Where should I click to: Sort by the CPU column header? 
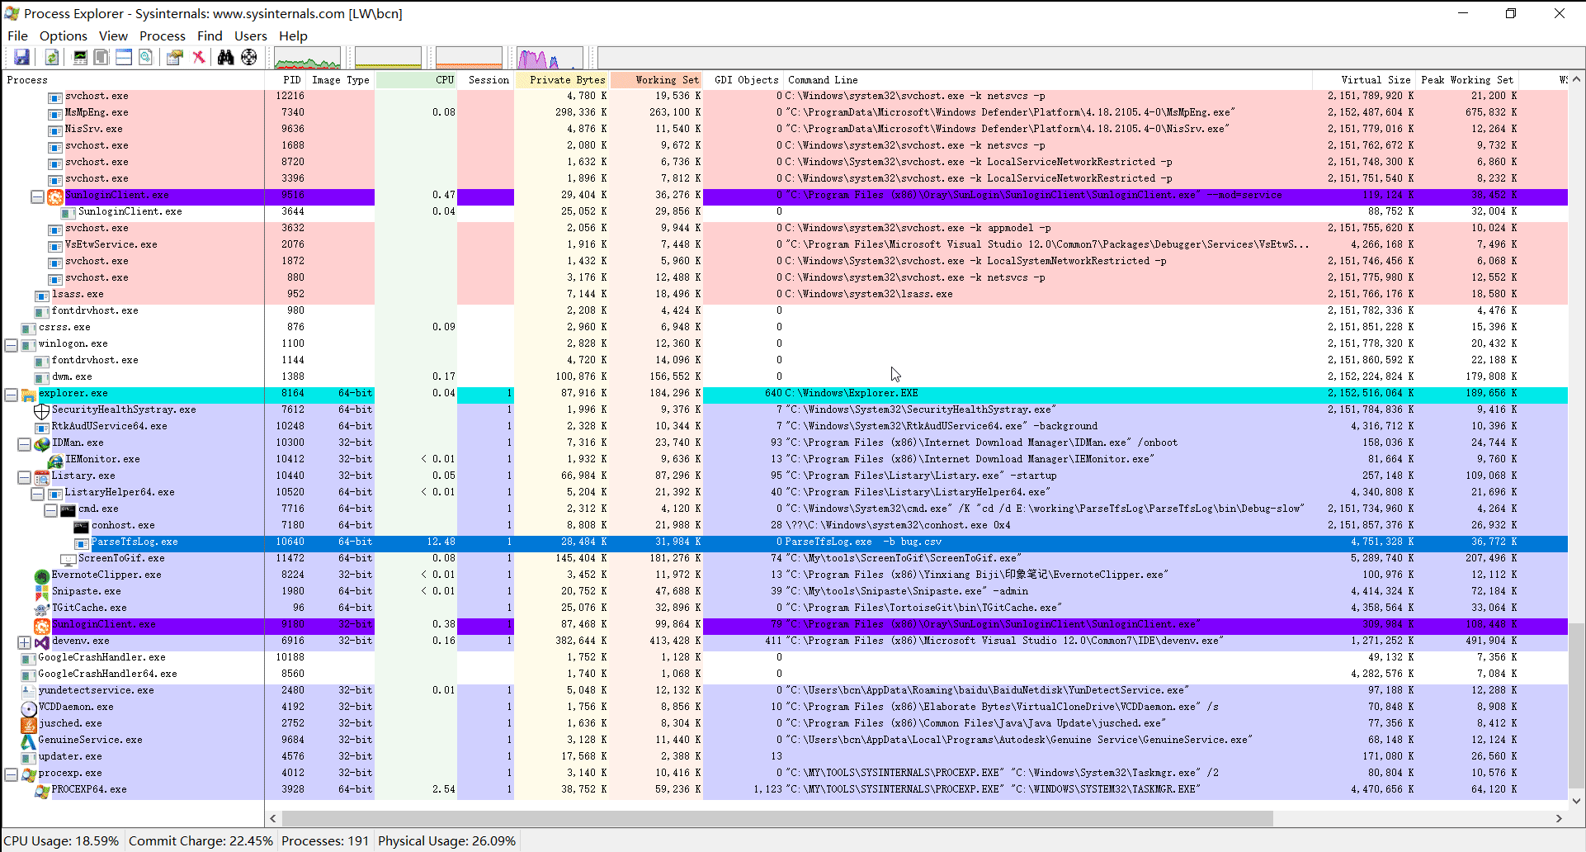(x=416, y=80)
